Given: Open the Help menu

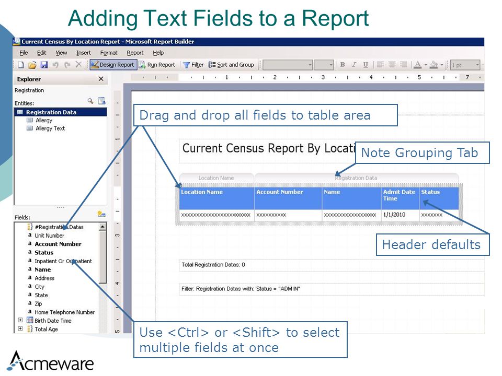Looking at the screenshot, I should click(158, 53).
